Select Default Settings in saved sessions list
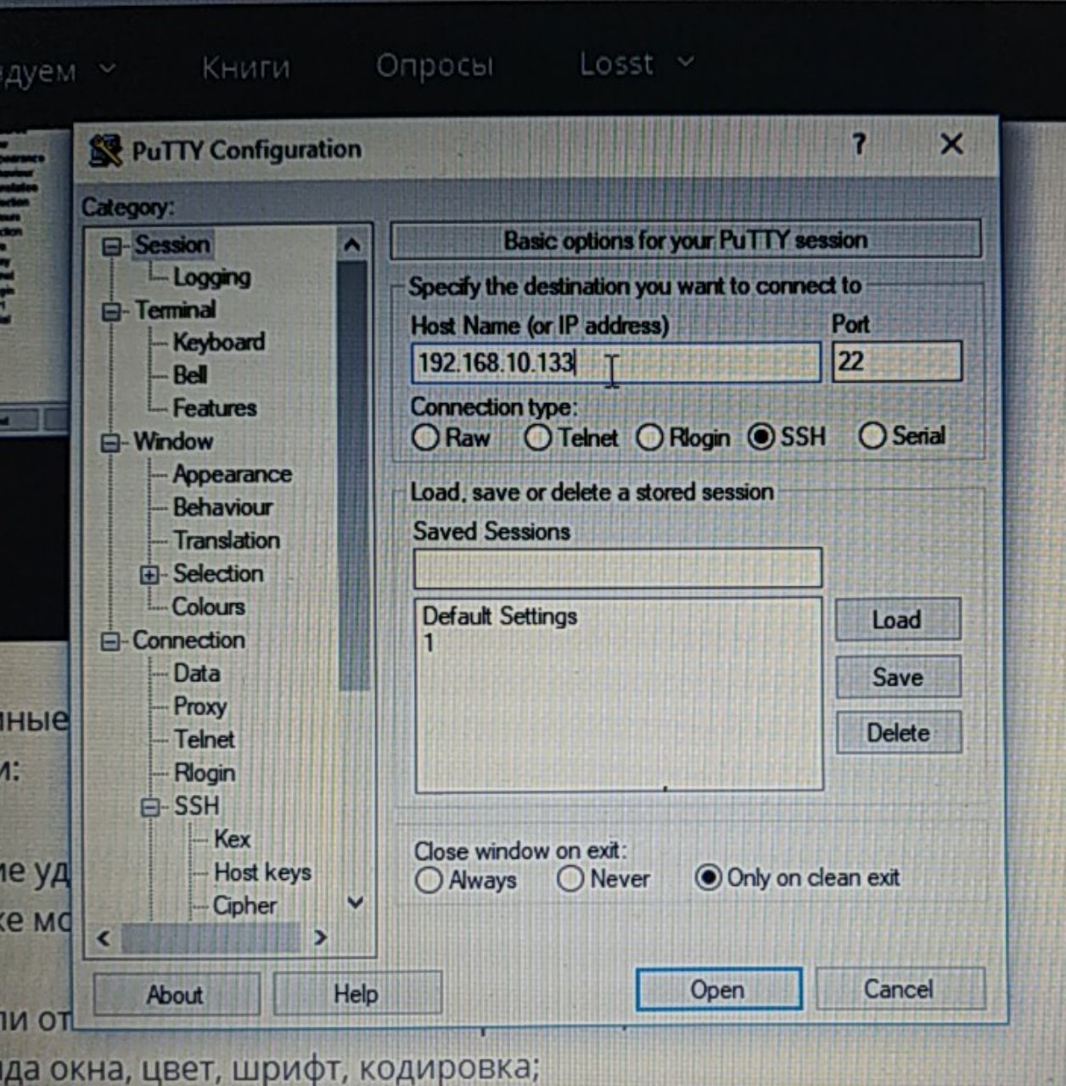The image size is (1066, 1086). [x=500, y=617]
